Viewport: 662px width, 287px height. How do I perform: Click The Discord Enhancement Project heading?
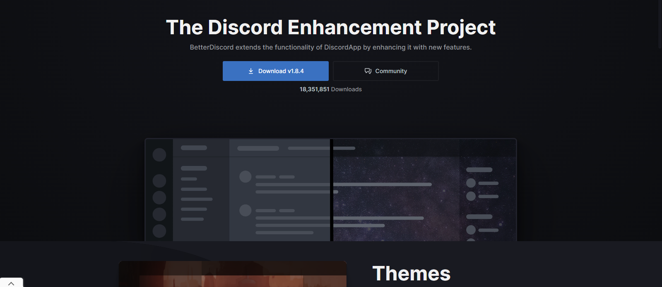point(331,28)
